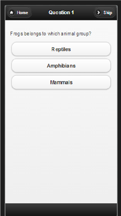Click the house icon in the header

pos(12,13)
